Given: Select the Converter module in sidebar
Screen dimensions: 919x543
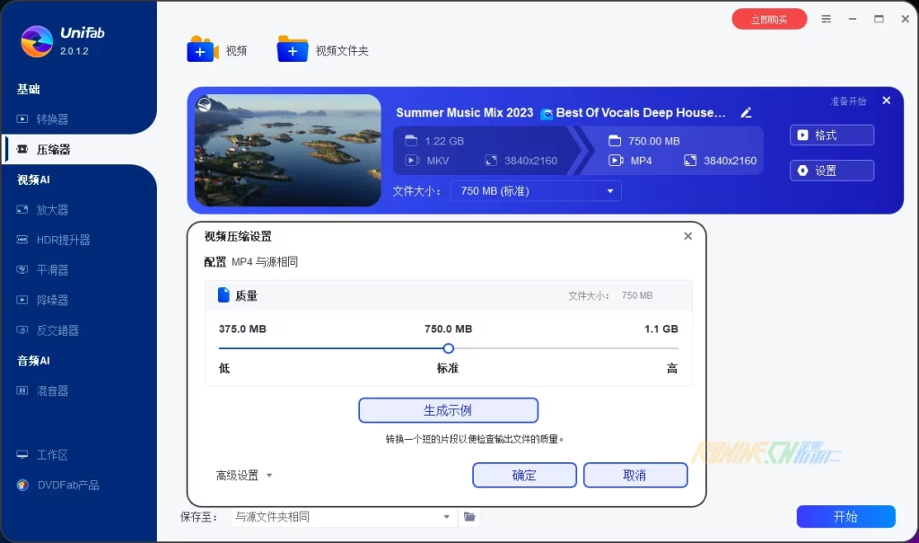Looking at the screenshot, I should coord(52,119).
